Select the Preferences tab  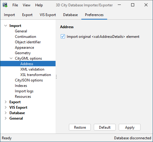point(94,15)
